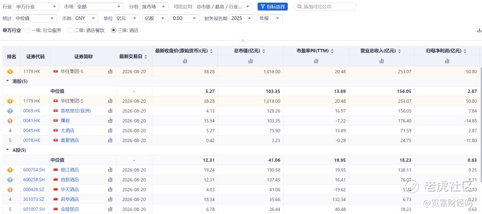482x214 pixels.
Task: Click the 排名 column header
Action: click(x=12, y=56)
